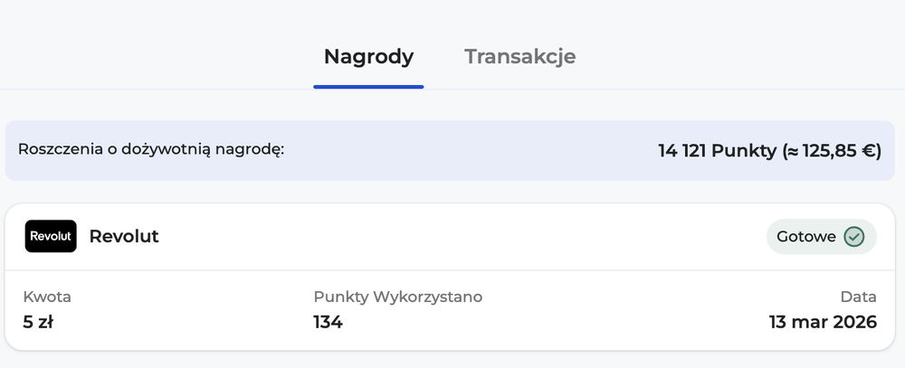Switch to the Transakcje tab

[519, 57]
